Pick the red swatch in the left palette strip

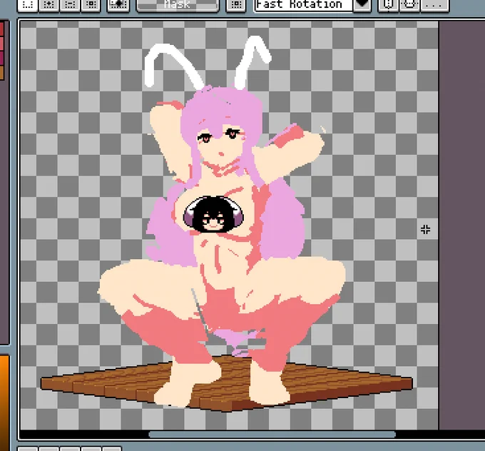(x=1, y=29)
